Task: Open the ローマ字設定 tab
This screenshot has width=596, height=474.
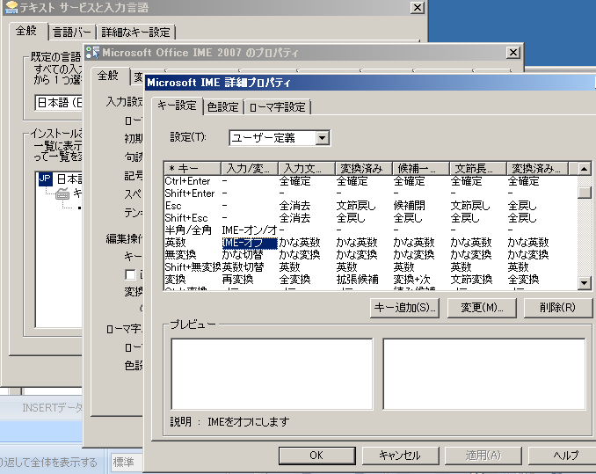Action: [x=278, y=107]
